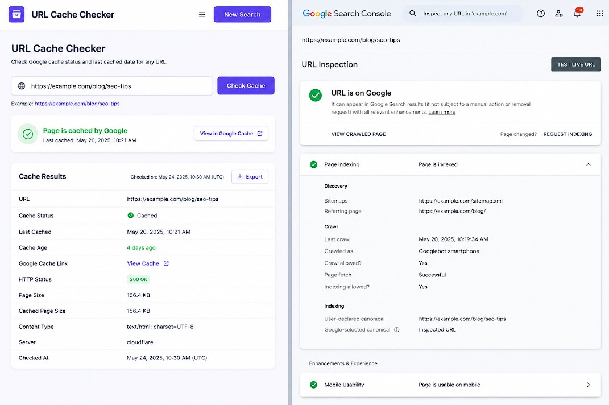Screen dimensions: 609x405
Task: Click REQUEST INDEXING
Action: [x=567, y=134]
